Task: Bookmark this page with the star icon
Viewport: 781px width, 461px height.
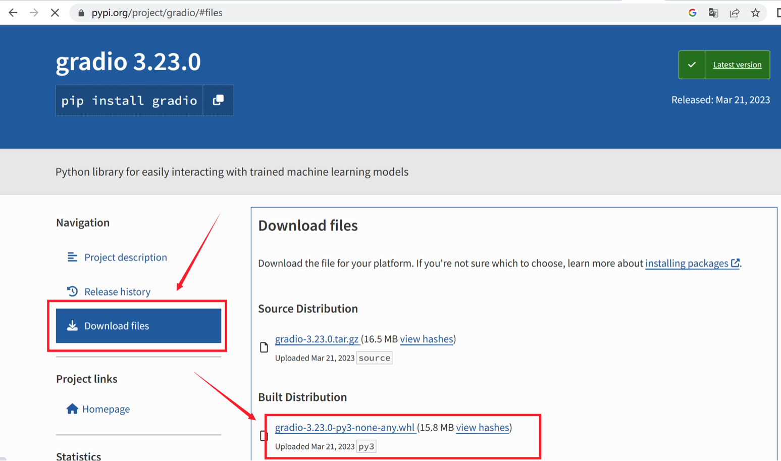Action: coord(755,13)
